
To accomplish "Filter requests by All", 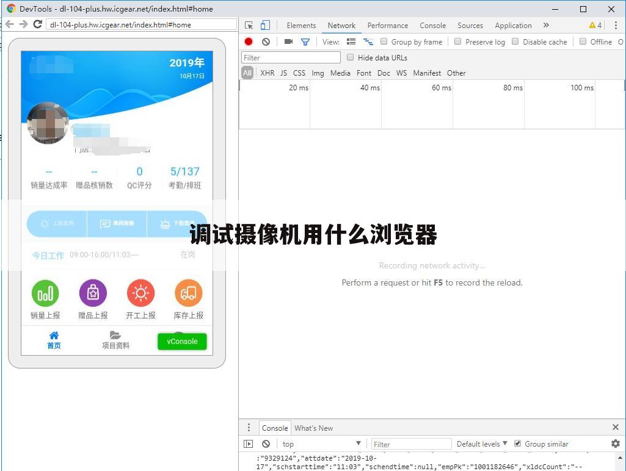I will point(247,73).
